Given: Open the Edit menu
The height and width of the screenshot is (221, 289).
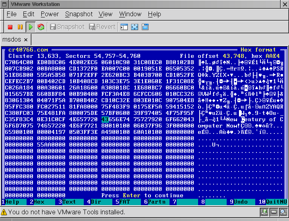Looking at the screenshot, I should point(29,14).
